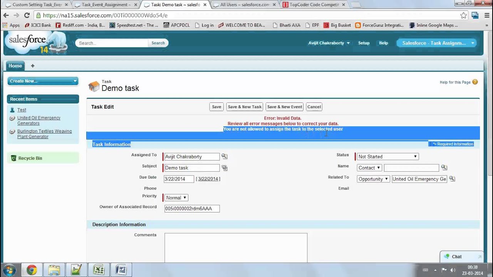Open recent item Test
The height and width of the screenshot is (277, 493).
click(x=22, y=110)
